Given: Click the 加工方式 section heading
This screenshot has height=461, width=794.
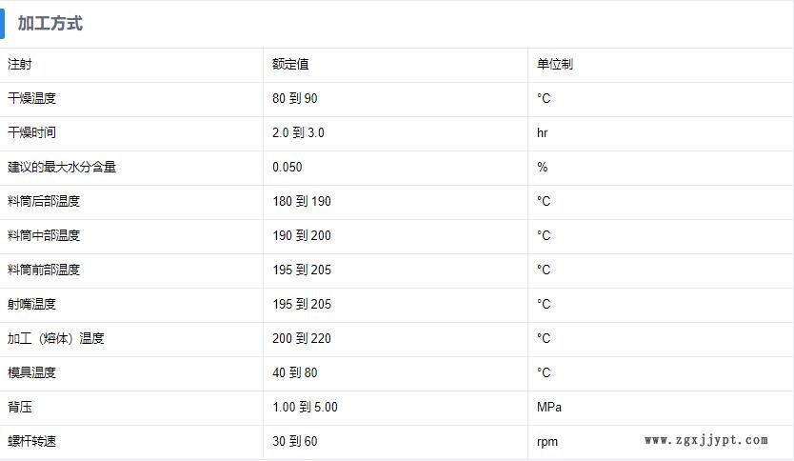Looking at the screenshot, I should [x=50, y=24].
